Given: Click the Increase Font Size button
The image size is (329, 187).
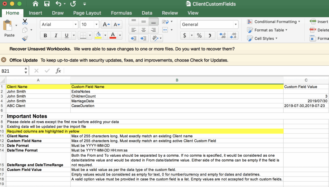Looking at the screenshot, I should point(106,25).
